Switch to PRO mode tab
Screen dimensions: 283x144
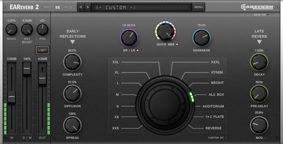pyautogui.click(x=48, y=7)
